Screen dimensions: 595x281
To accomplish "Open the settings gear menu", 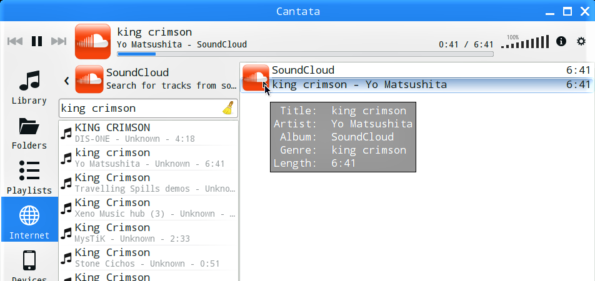I will pos(581,41).
